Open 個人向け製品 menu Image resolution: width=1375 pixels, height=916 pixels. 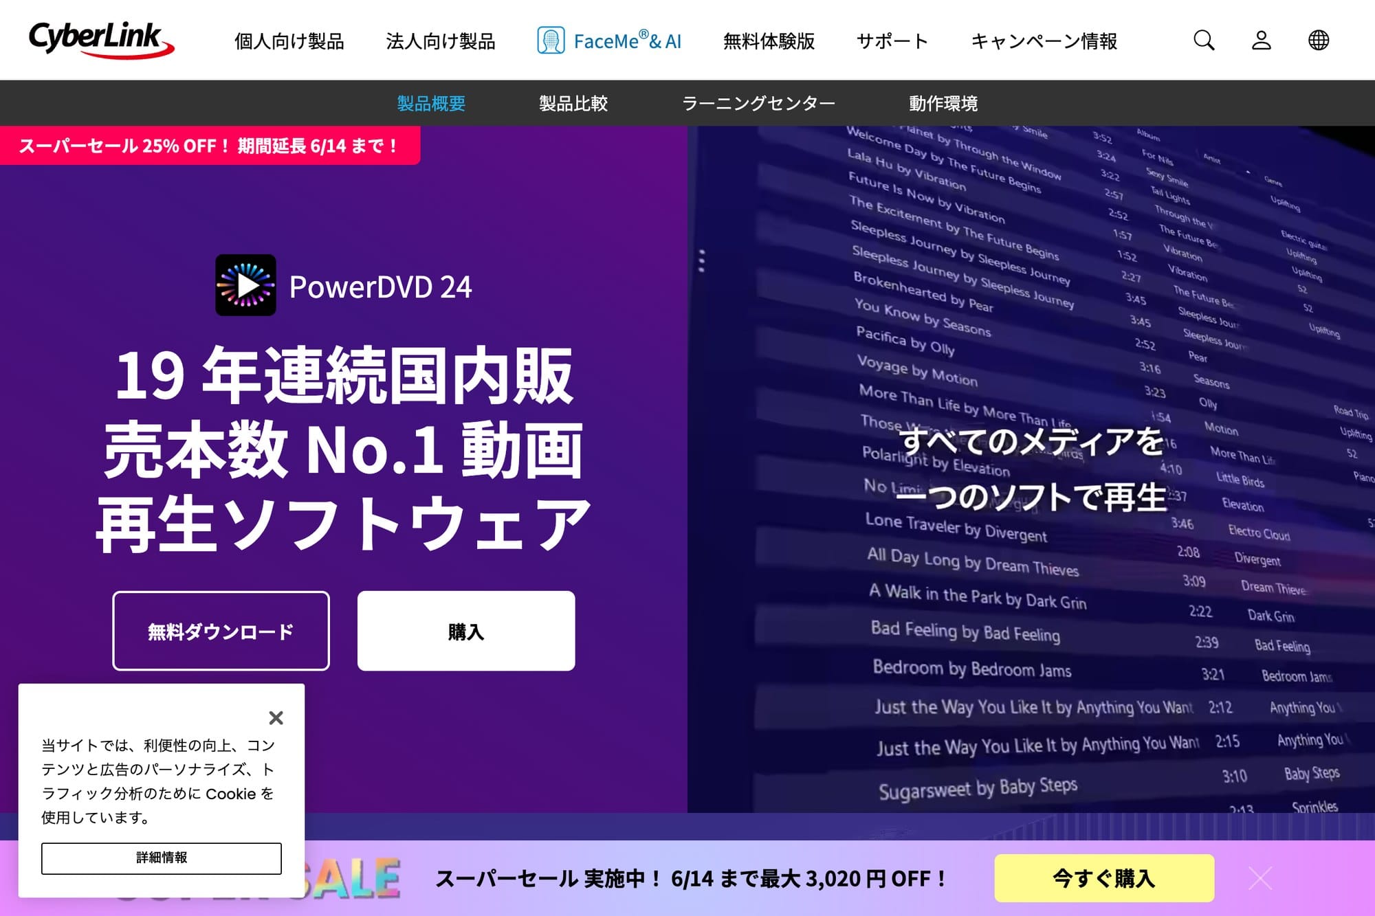coord(289,41)
